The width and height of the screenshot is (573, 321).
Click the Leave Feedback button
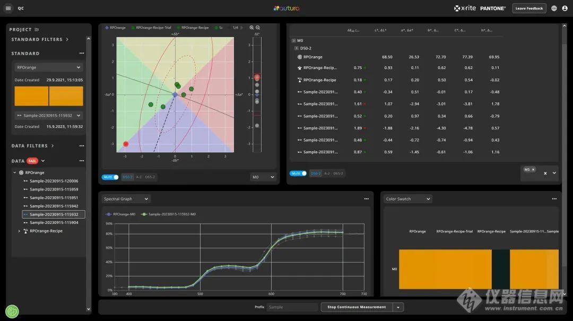(x=529, y=8)
